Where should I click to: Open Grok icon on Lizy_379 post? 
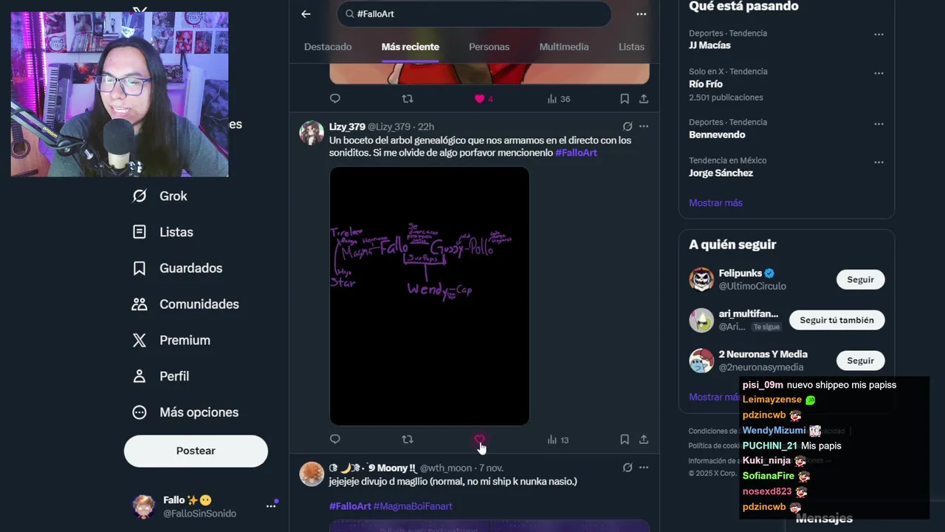628,126
